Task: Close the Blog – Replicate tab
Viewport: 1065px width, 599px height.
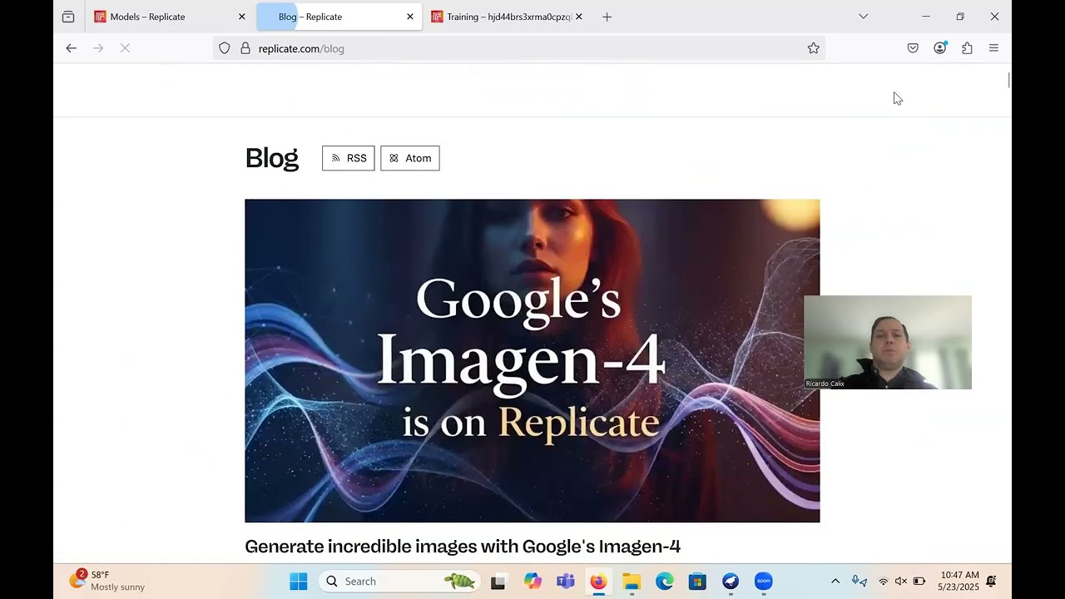Action: point(410,17)
